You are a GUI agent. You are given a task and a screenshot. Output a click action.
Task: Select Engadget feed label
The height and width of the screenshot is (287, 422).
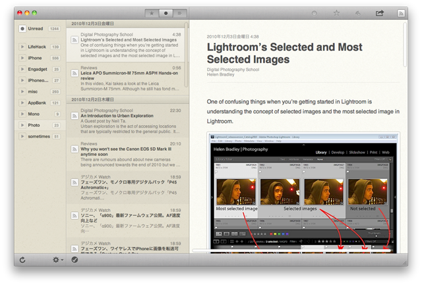(x=38, y=69)
